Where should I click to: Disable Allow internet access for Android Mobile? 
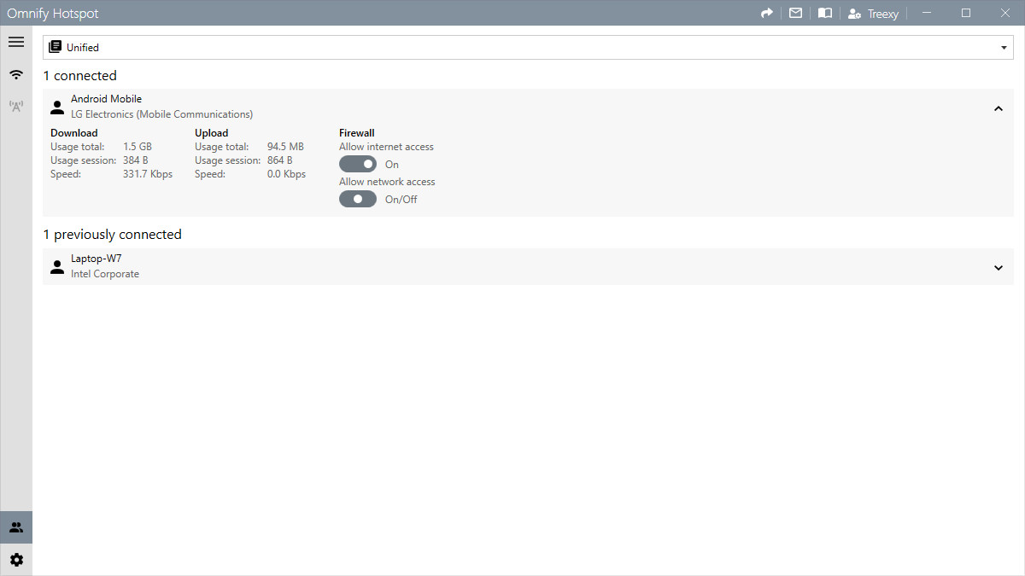358,164
